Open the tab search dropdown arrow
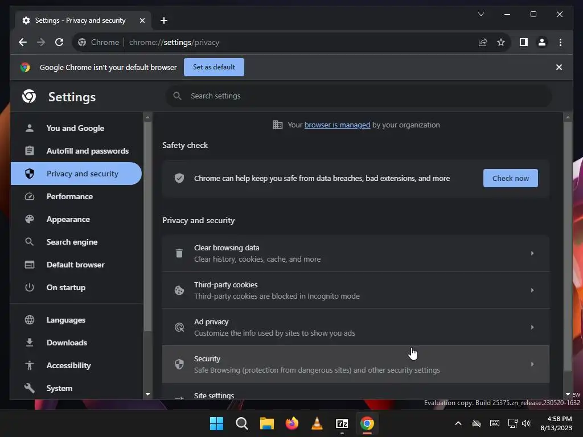 (x=481, y=14)
